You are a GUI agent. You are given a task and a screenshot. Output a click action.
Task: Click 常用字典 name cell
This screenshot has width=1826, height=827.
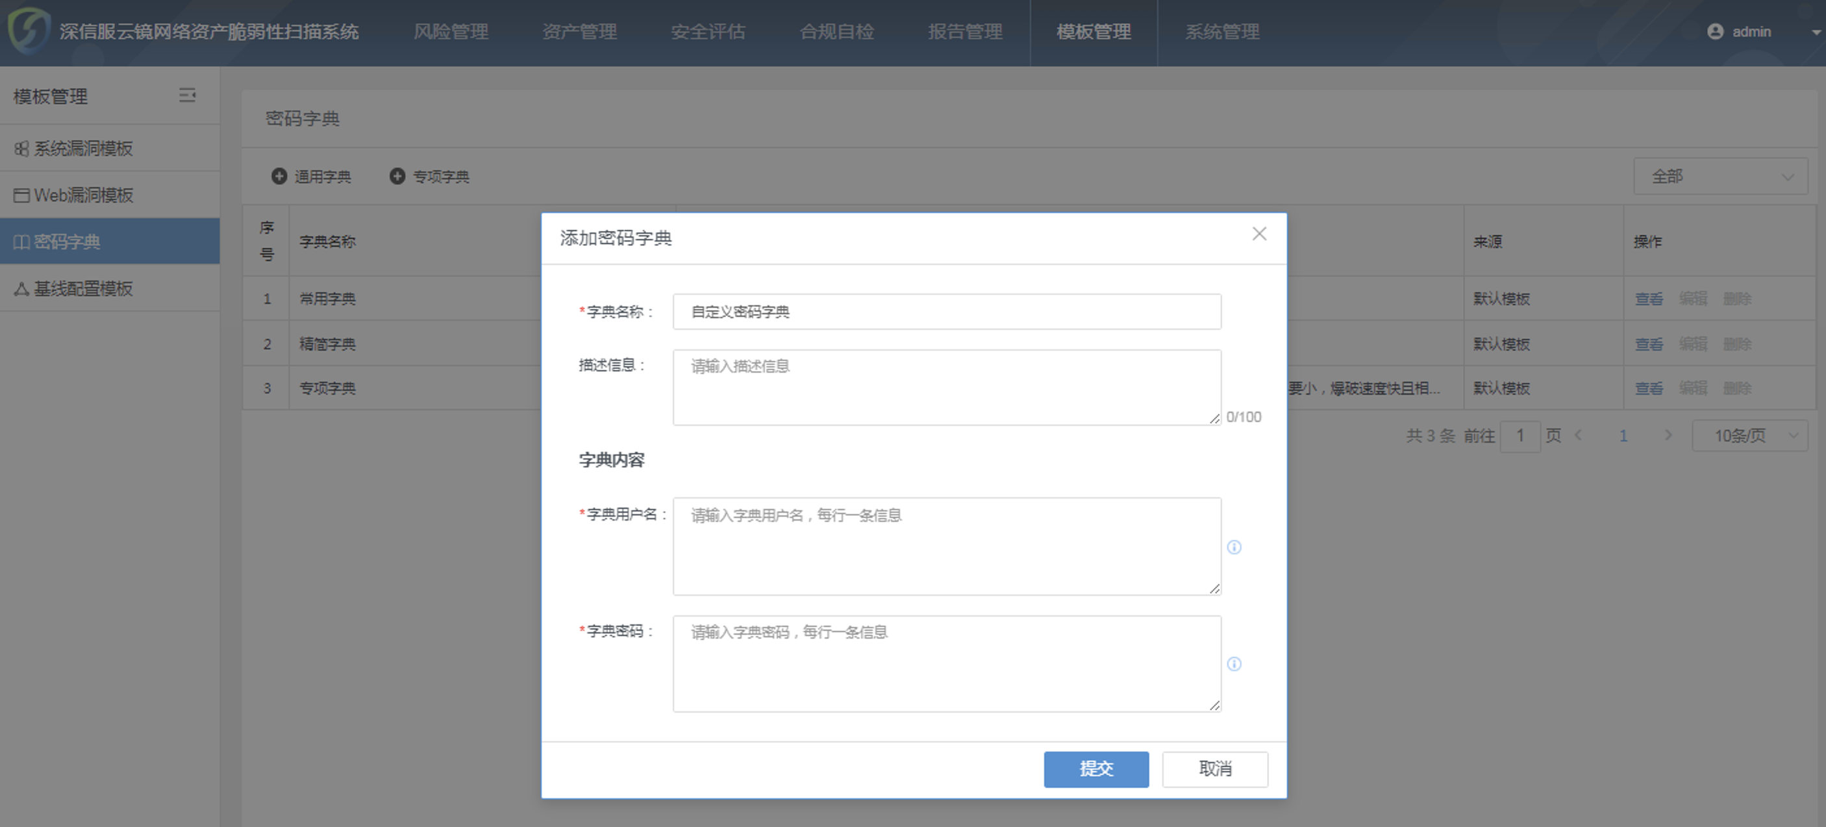click(327, 299)
